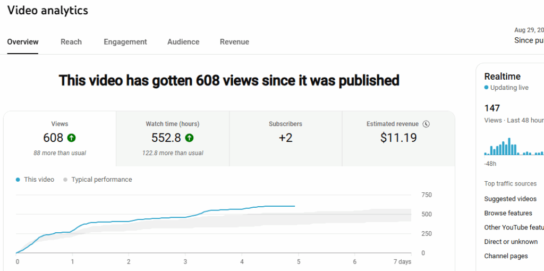Switch to the Reach tab
Screen dimensions: 544x271
point(71,42)
